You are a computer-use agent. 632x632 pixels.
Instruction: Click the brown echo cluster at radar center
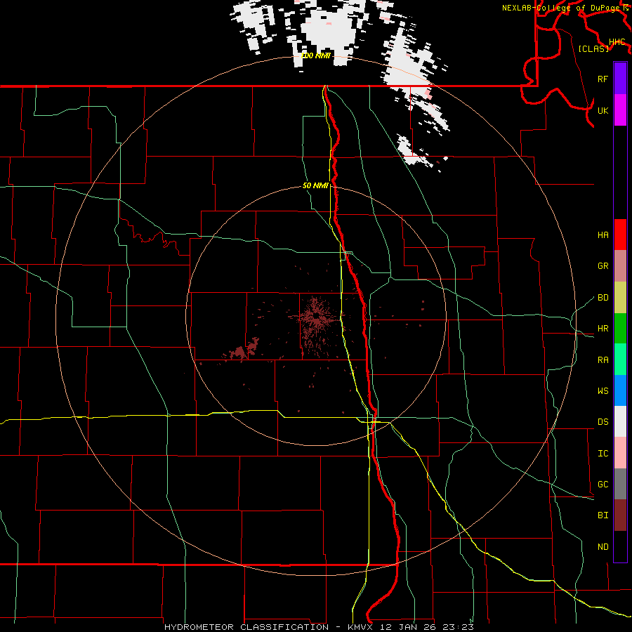point(317,317)
